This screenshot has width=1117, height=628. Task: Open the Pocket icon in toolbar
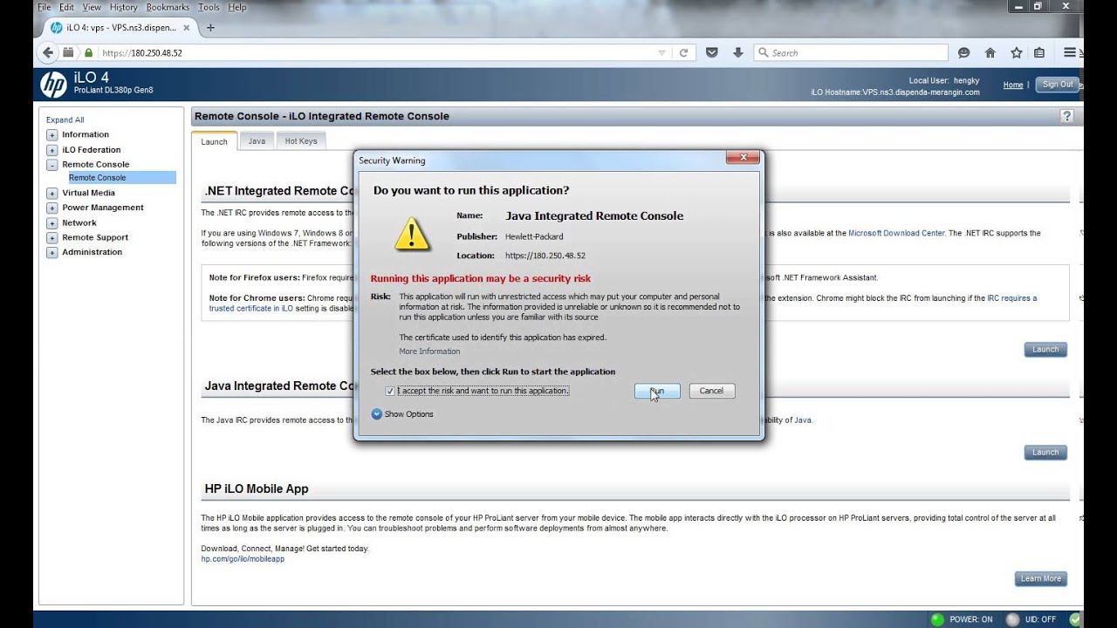pyautogui.click(x=712, y=52)
